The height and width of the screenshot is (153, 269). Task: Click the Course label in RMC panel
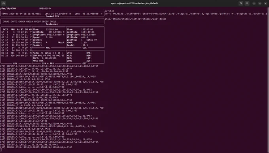coord(37,40)
